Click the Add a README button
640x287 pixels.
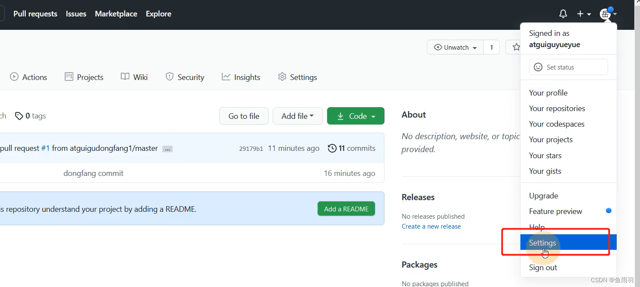(346, 209)
